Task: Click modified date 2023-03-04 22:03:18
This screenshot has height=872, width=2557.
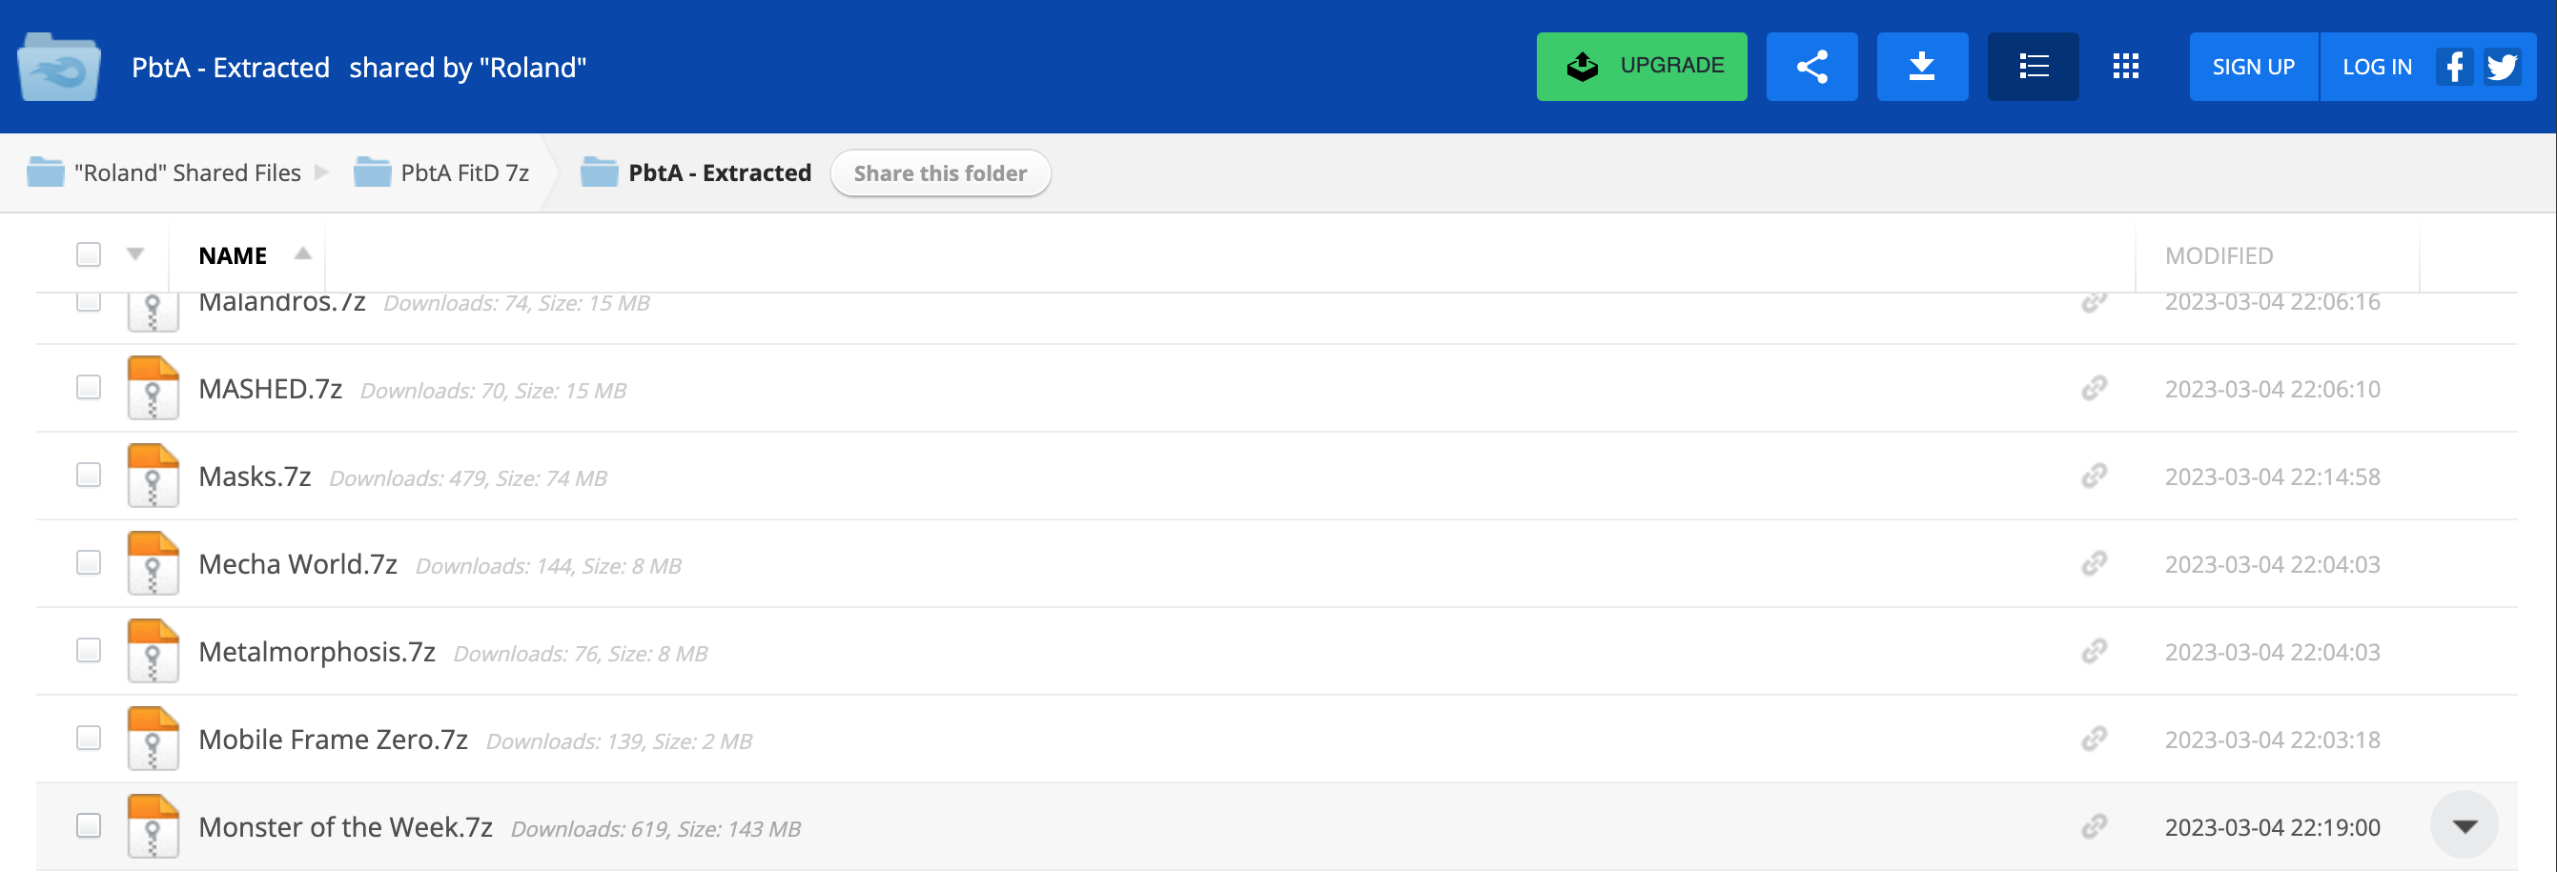Action: click(2272, 740)
